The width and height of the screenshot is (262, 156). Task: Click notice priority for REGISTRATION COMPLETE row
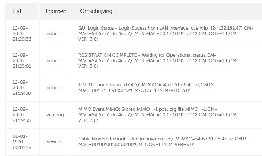[x=53, y=61]
